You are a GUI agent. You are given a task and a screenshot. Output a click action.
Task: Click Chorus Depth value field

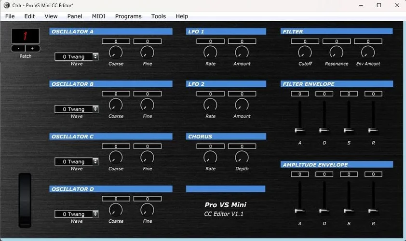(x=242, y=146)
